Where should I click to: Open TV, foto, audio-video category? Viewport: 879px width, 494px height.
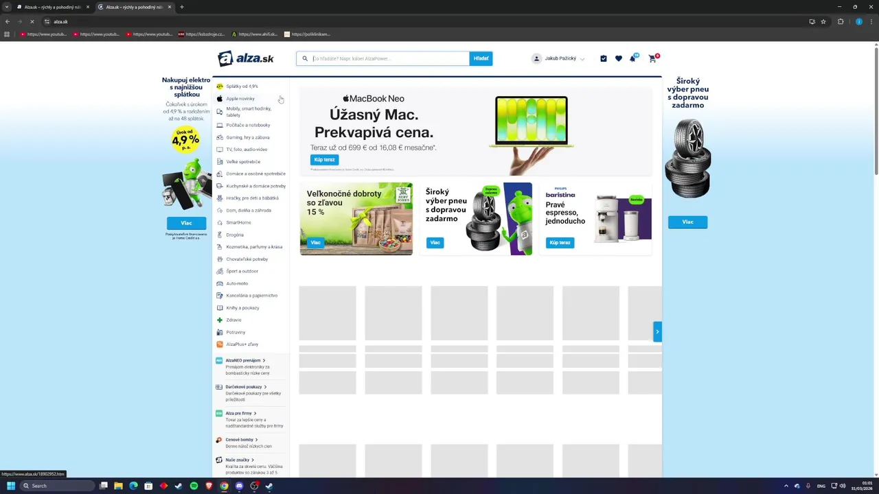[x=247, y=150]
